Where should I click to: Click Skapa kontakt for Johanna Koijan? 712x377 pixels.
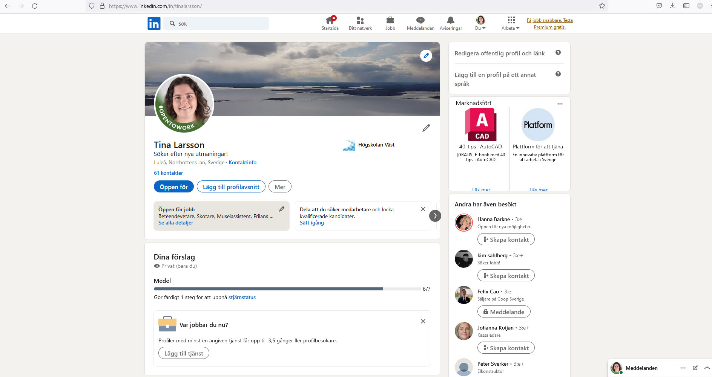pos(506,348)
